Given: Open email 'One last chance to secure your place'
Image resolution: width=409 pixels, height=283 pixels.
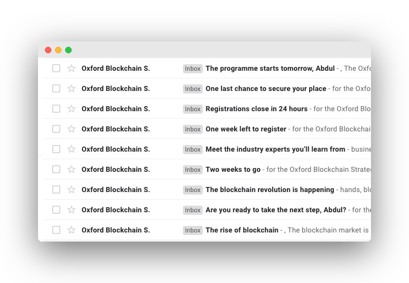Looking at the screenshot, I should coord(266,89).
